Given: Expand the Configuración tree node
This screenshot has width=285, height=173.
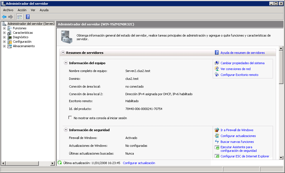Looking at the screenshot, I should tap(4, 42).
